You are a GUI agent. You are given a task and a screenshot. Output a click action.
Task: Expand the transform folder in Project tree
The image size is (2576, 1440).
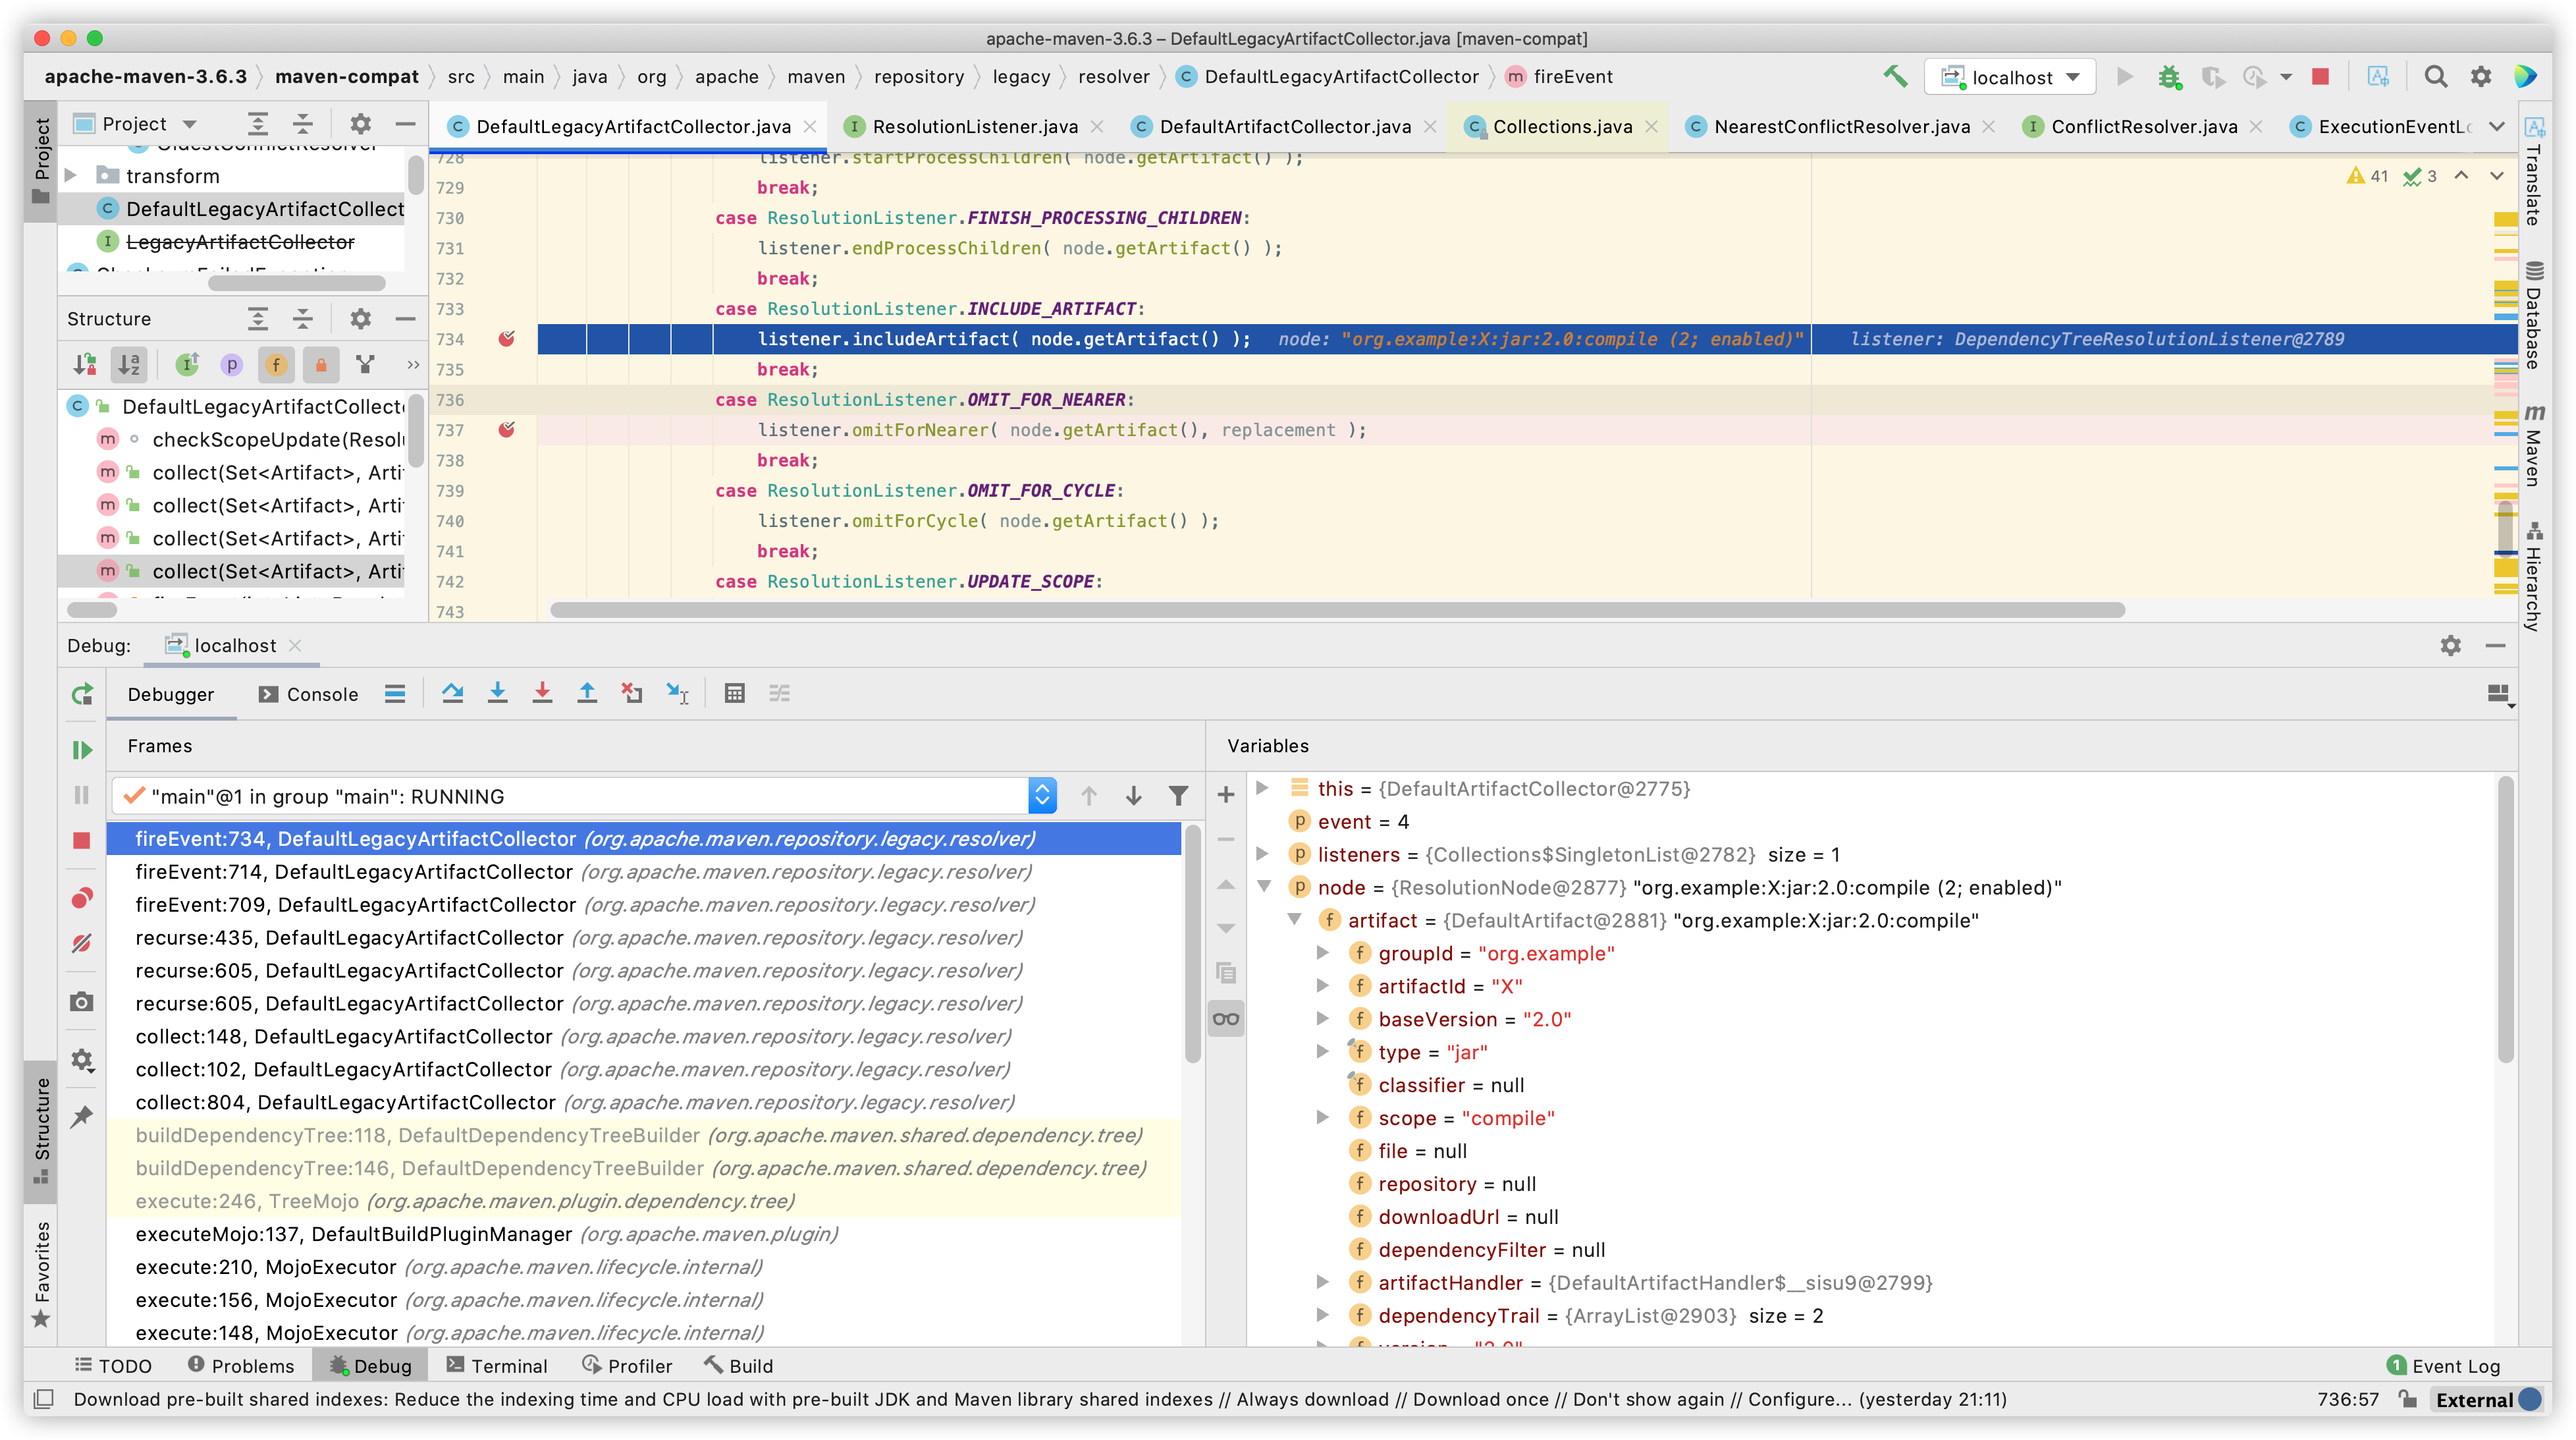coord(71,175)
